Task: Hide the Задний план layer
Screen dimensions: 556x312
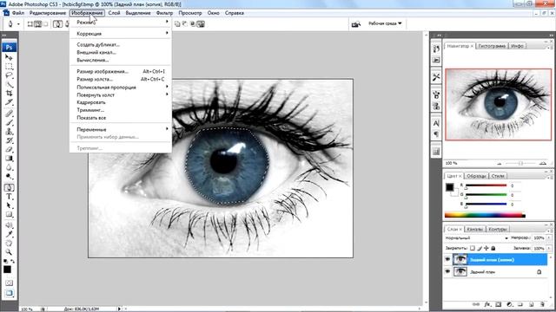Action: (447, 271)
